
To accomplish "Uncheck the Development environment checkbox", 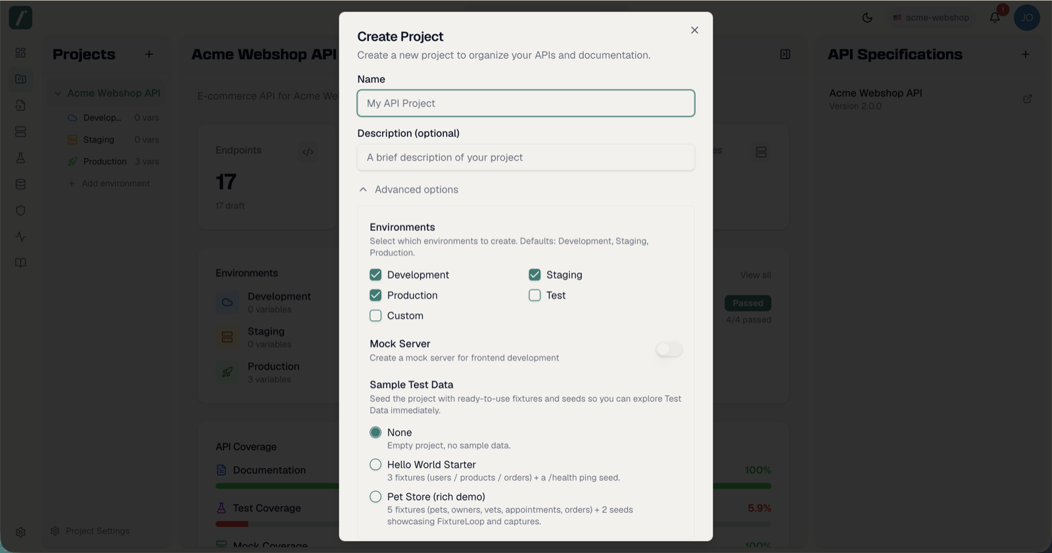I will pyautogui.click(x=375, y=275).
